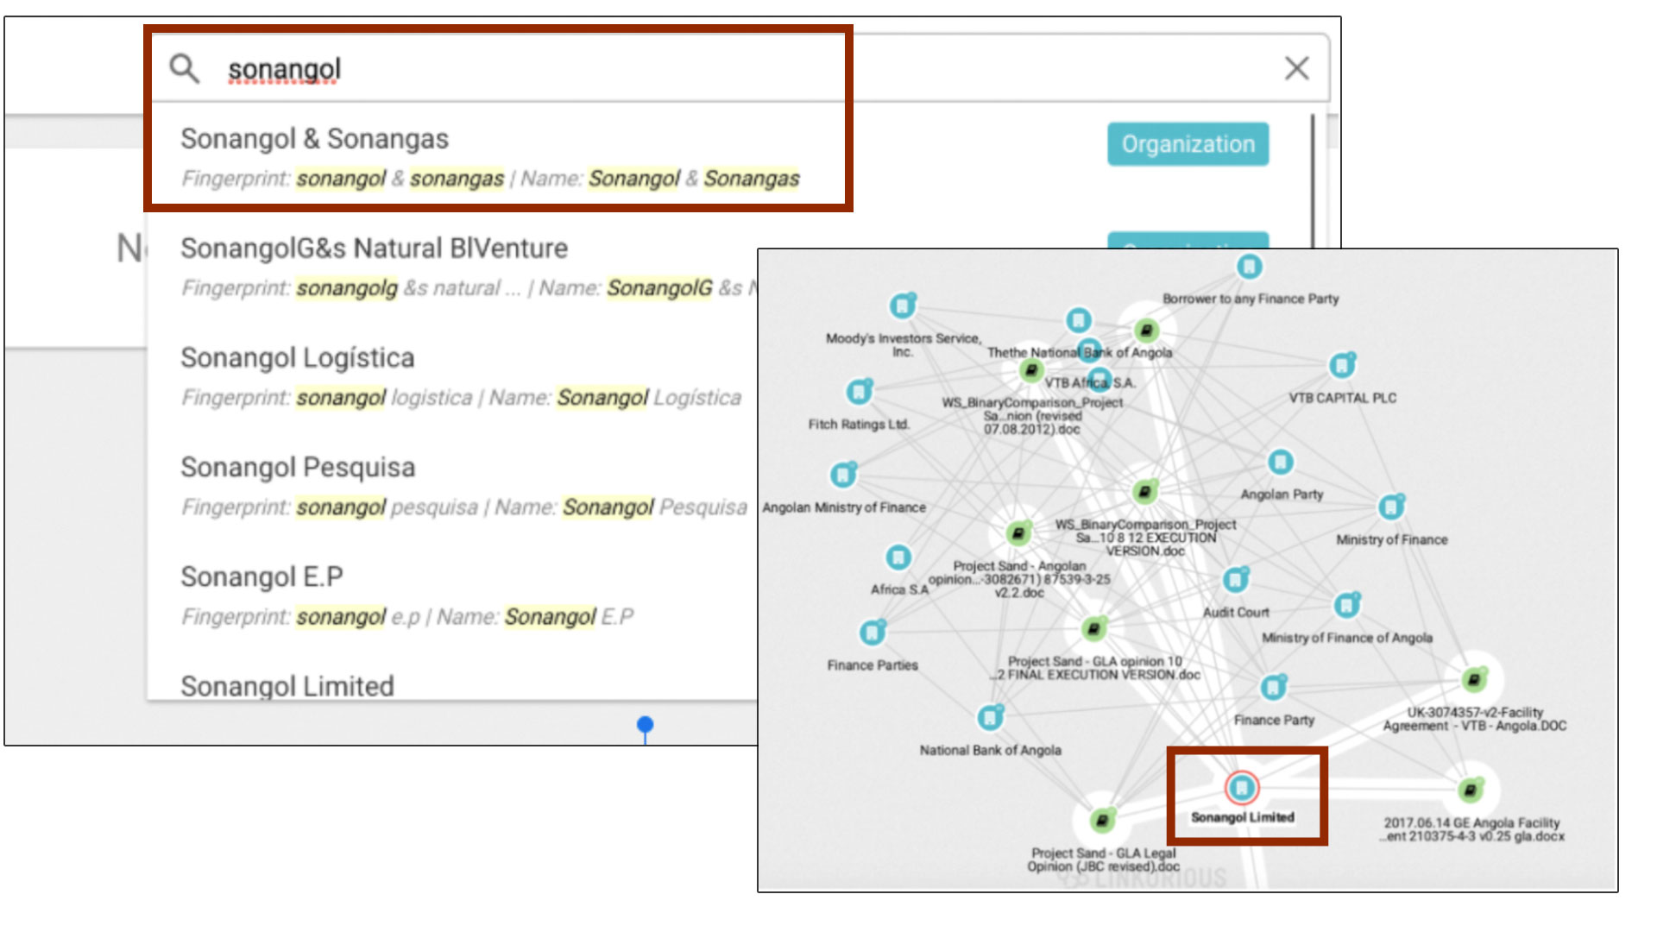
Task: Select the Fitch Ratings Ltd. node
Action: tap(859, 392)
